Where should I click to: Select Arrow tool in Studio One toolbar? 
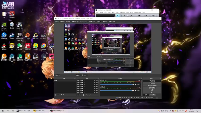pyautogui.click(x=118, y=16)
